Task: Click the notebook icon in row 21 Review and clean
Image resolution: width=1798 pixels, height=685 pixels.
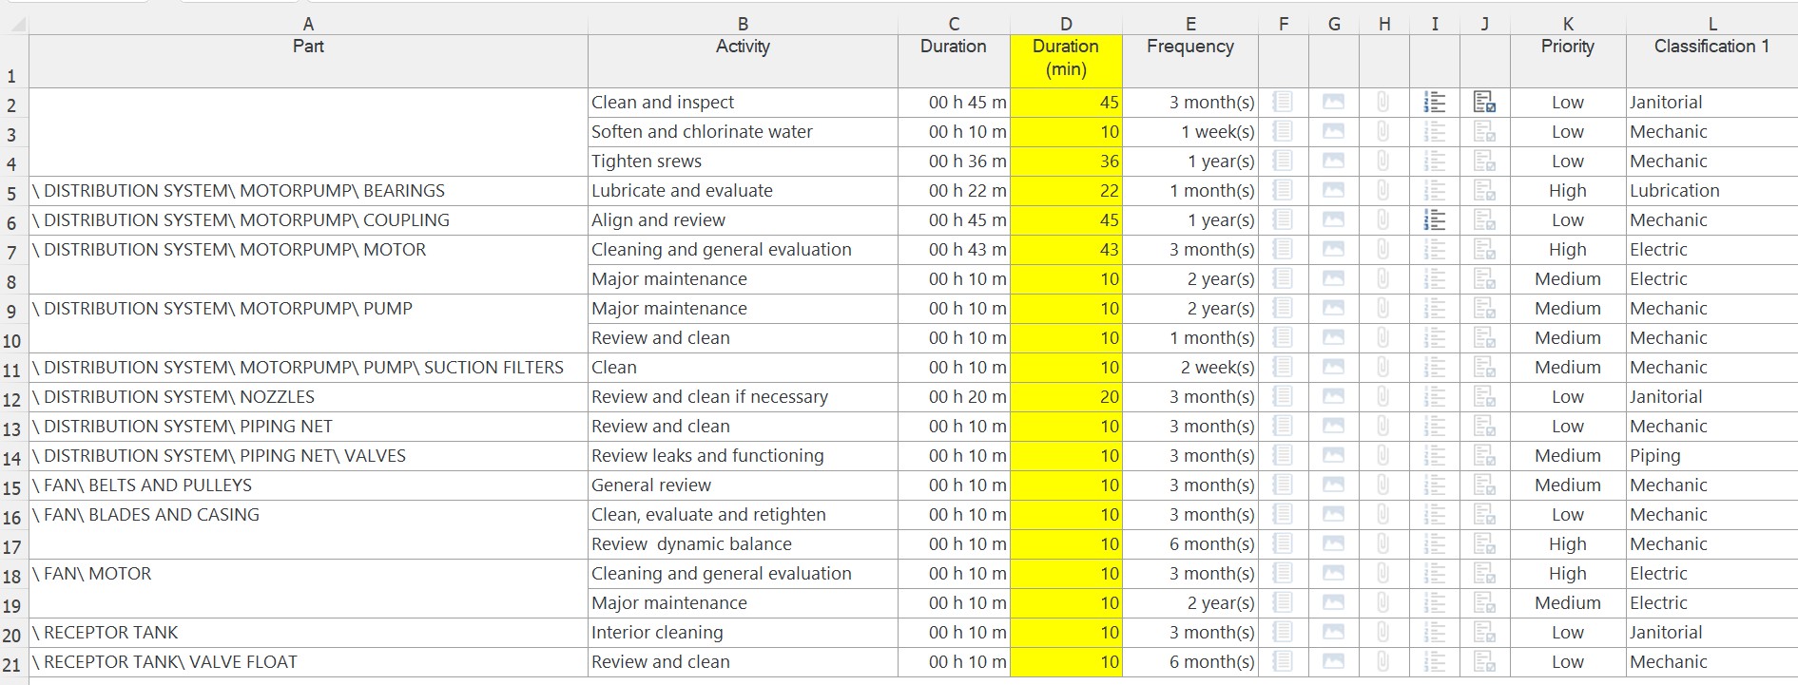Action: click(x=1283, y=662)
